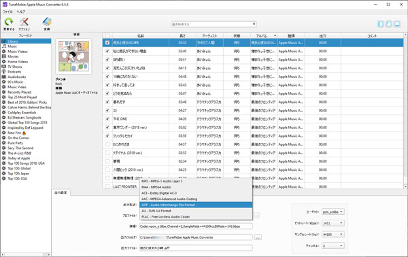
Task: Click the Music Videos gear icon
Action: pos(3,52)
